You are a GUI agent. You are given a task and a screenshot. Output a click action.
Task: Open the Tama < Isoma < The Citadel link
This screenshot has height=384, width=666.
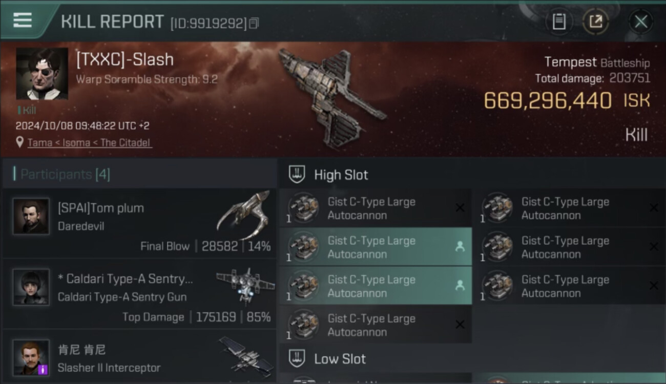pyautogui.click(x=90, y=143)
